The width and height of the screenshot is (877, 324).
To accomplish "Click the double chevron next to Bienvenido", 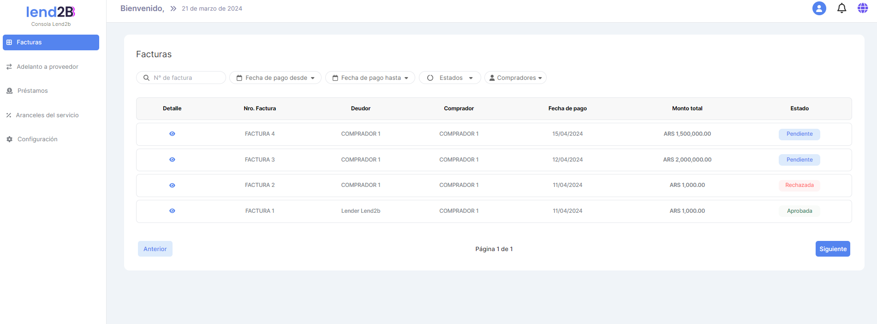I will 173,9.
